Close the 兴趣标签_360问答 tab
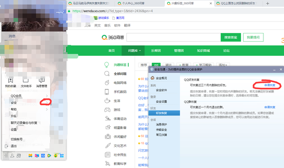This screenshot has height=168, width=284. click(x=211, y=3)
